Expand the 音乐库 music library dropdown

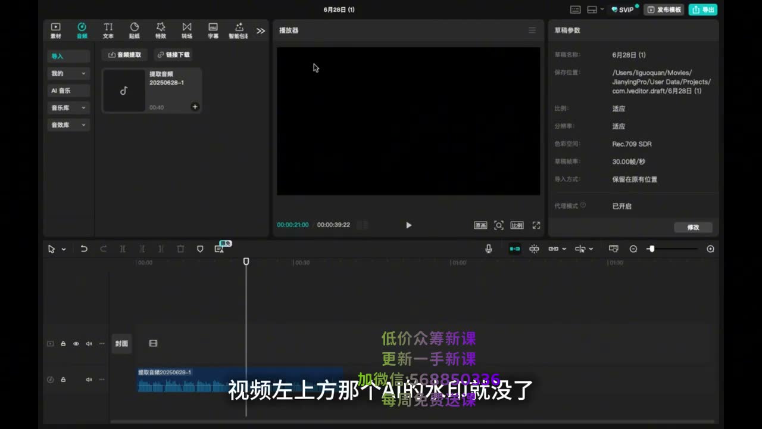tap(68, 108)
